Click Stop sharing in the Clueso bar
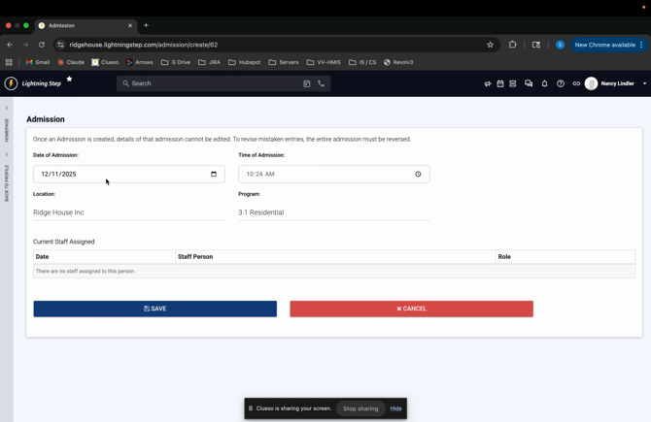This screenshot has height=422, width=651. click(x=360, y=408)
